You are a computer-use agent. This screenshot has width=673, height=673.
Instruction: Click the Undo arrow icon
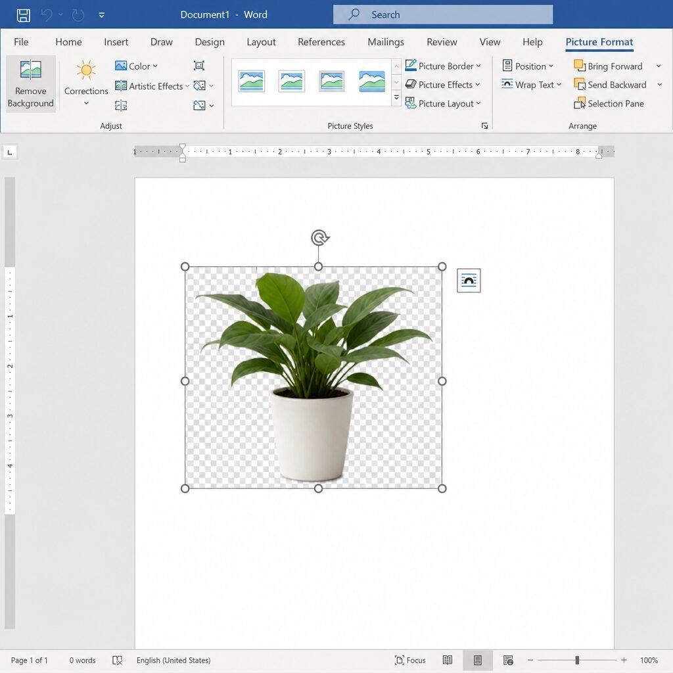click(47, 15)
